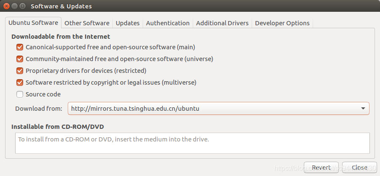Toggle Community-maintained software (universe) checkbox
Image resolution: width=380 pixels, height=176 pixels.
pyautogui.click(x=20, y=59)
